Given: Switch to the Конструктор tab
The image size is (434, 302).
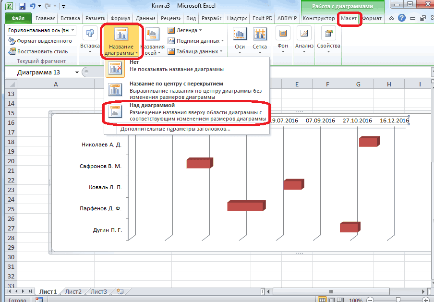Looking at the screenshot, I should click(x=318, y=18).
